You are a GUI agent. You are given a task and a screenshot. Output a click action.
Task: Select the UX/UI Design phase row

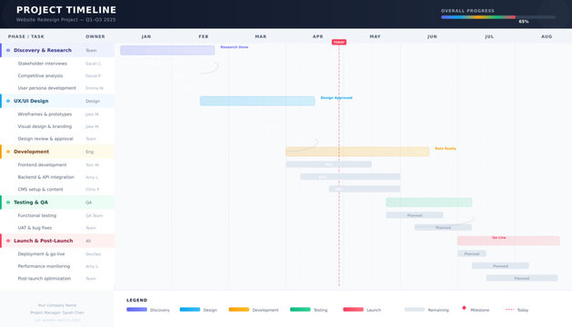tap(57, 101)
